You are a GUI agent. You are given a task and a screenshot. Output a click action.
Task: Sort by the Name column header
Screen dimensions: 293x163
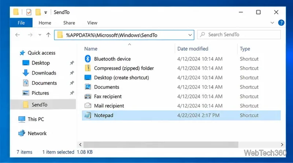(91, 49)
